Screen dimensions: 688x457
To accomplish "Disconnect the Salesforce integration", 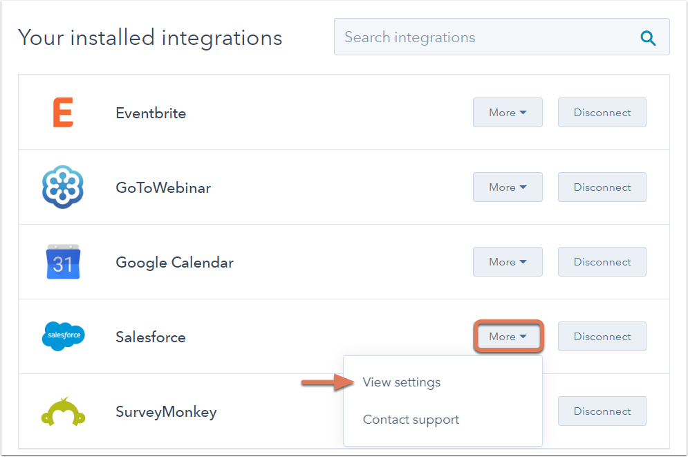I will (602, 337).
